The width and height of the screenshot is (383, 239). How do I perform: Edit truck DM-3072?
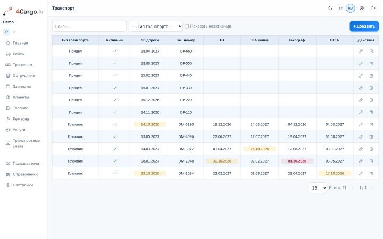point(361,149)
